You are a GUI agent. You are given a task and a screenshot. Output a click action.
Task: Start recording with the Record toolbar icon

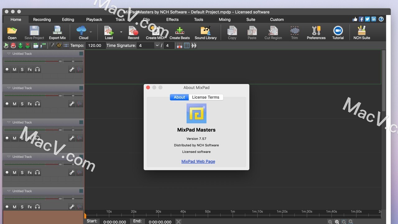point(133,33)
